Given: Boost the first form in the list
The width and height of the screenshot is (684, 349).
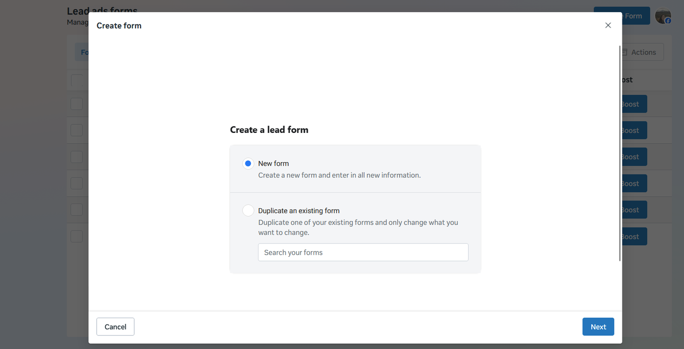Looking at the screenshot, I should pos(634,104).
